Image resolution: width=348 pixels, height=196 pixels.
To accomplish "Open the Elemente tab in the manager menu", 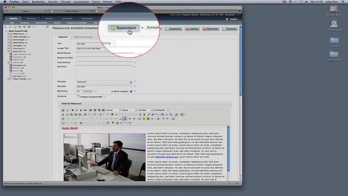I will click(x=32, y=19).
